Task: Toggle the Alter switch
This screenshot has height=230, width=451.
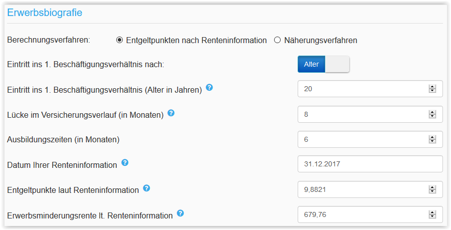Action: (x=323, y=64)
